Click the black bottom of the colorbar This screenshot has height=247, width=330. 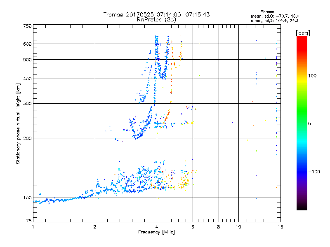[x=302, y=207]
